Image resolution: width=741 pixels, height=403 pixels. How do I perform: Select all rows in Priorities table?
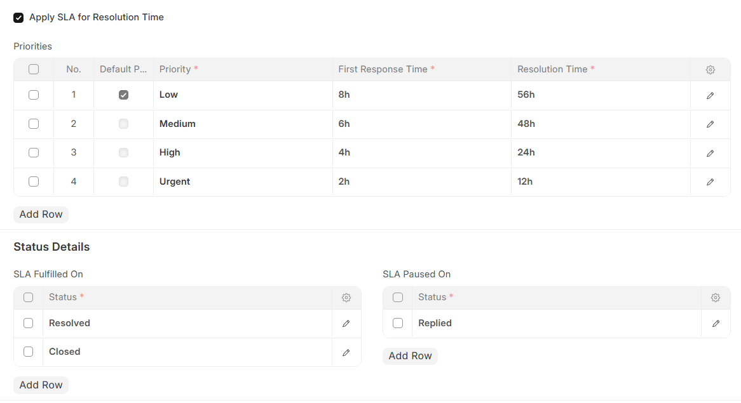click(34, 70)
